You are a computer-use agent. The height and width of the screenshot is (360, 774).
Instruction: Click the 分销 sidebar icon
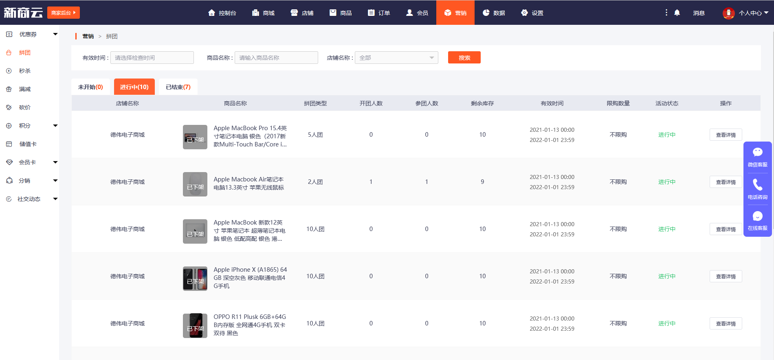coord(9,181)
